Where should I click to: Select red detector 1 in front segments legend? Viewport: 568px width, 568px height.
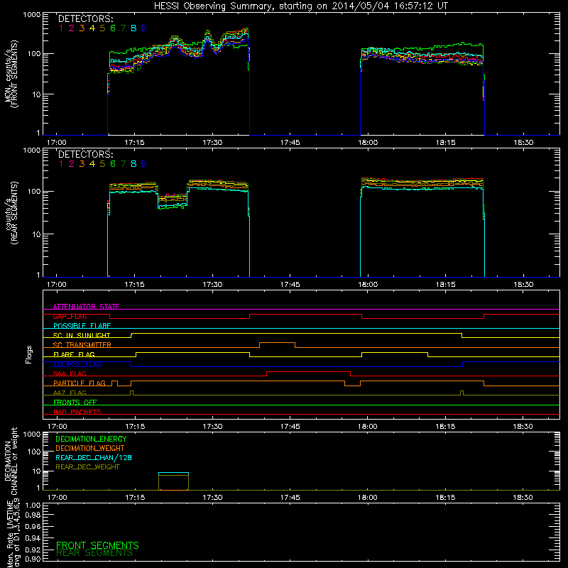coord(61,28)
